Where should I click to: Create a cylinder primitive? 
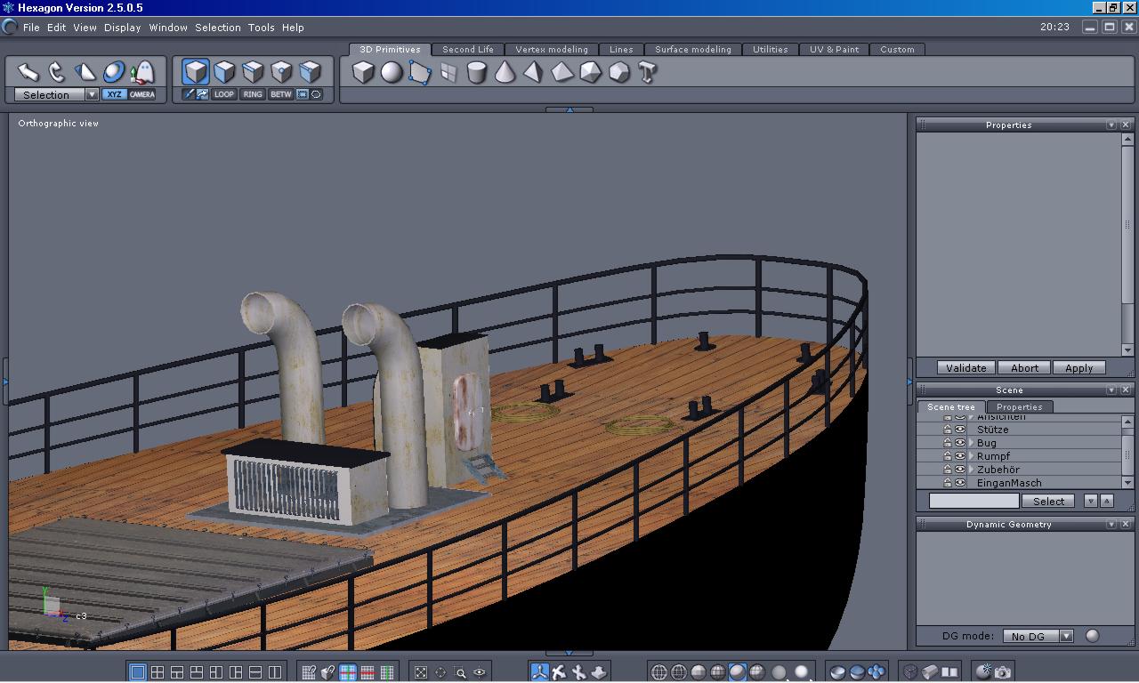pos(477,72)
